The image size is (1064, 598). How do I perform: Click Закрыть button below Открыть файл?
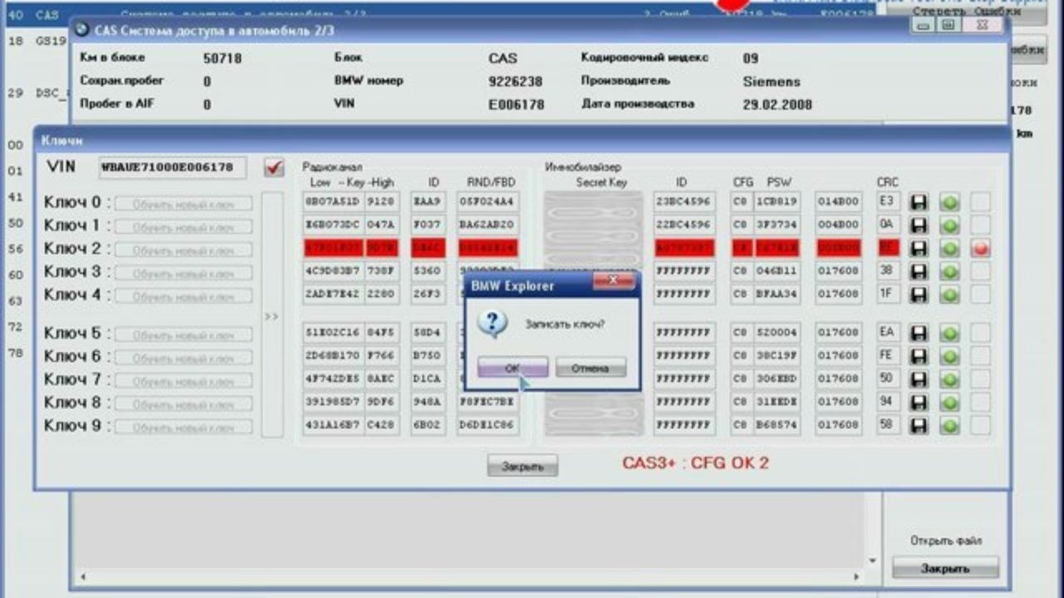tap(945, 569)
